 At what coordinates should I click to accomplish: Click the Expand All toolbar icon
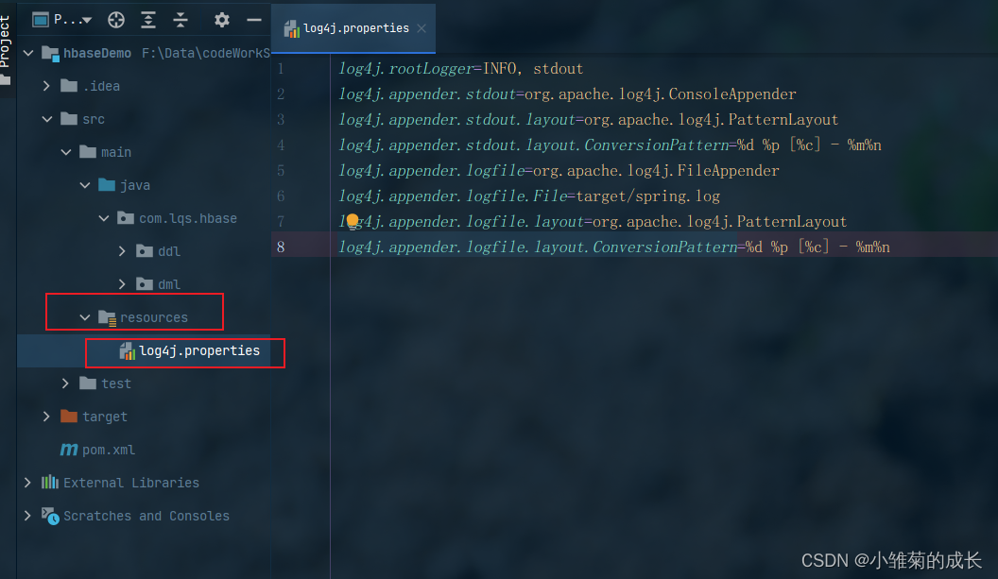click(148, 20)
